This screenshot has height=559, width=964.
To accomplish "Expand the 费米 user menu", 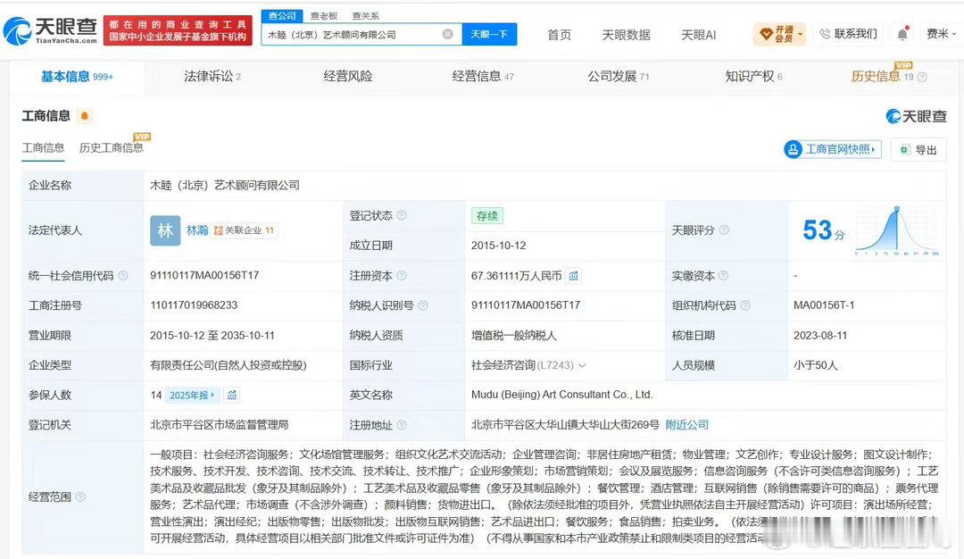I will (942, 34).
